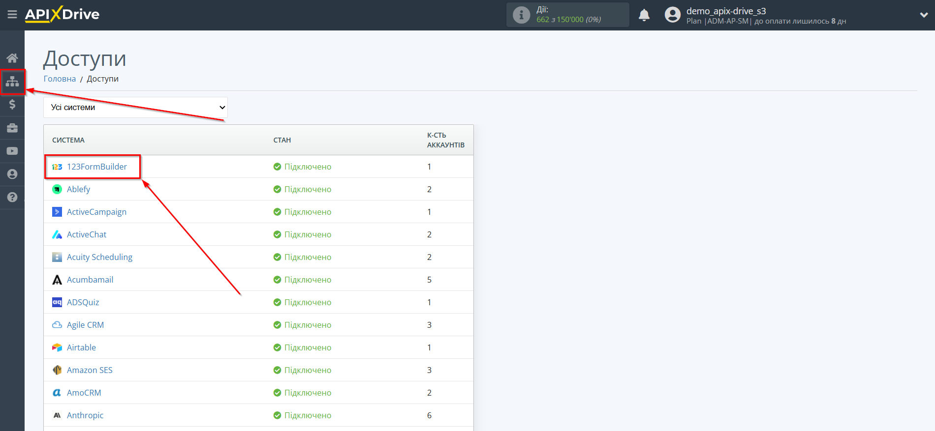935x431 pixels.
Task: Open the Acuity Scheduling system link
Action: click(x=99, y=257)
